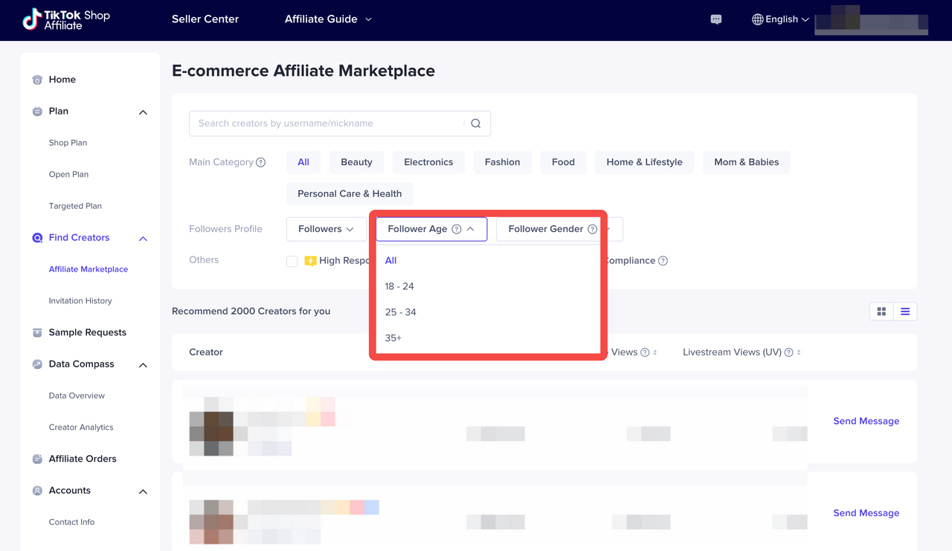
Task: Click the creator search input field
Action: (327, 123)
